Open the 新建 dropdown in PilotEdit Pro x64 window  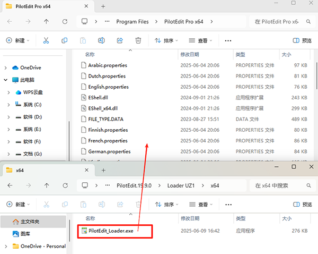tap(17, 40)
